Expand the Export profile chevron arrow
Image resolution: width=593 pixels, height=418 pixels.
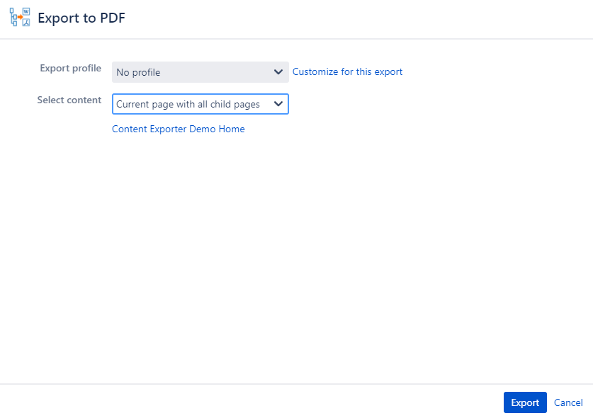(x=278, y=71)
